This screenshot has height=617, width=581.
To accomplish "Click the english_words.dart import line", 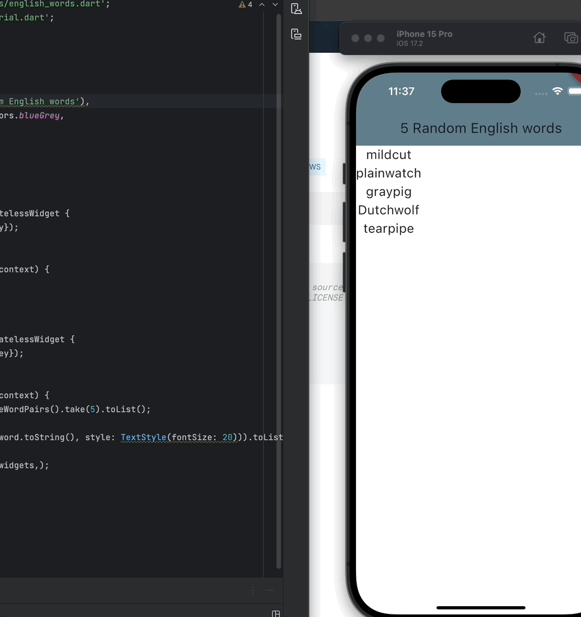I will tap(55, 4).
